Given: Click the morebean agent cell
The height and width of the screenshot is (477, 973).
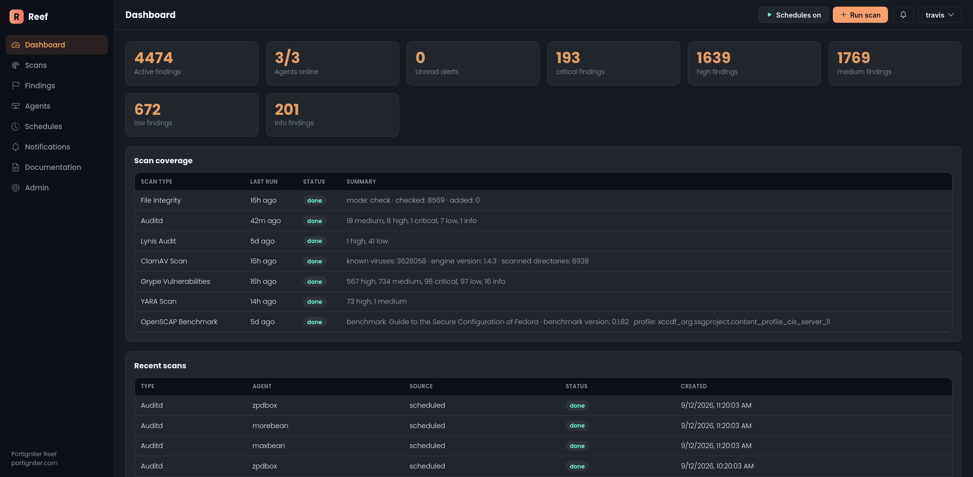Looking at the screenshot, I should coord(270,426).
